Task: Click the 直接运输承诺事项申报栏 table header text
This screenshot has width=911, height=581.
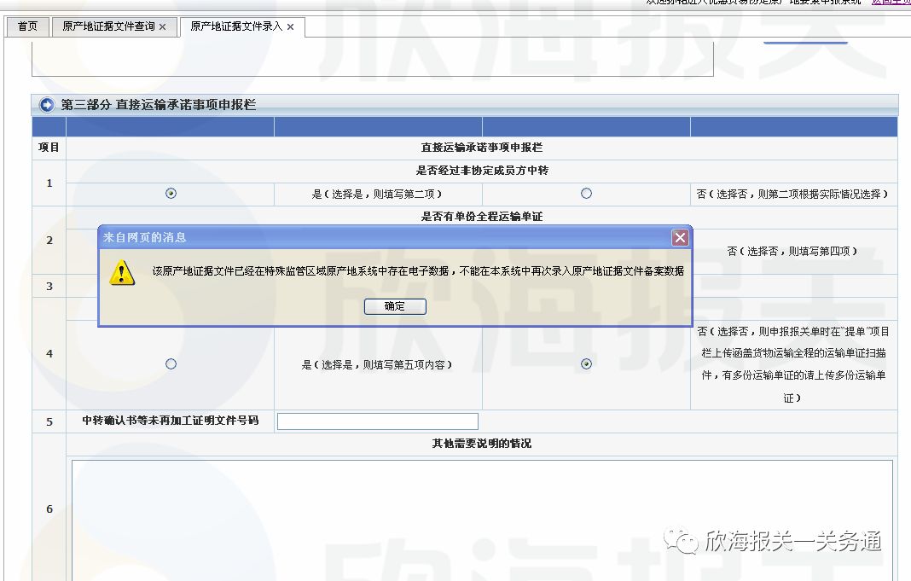Action: [482, 148]
